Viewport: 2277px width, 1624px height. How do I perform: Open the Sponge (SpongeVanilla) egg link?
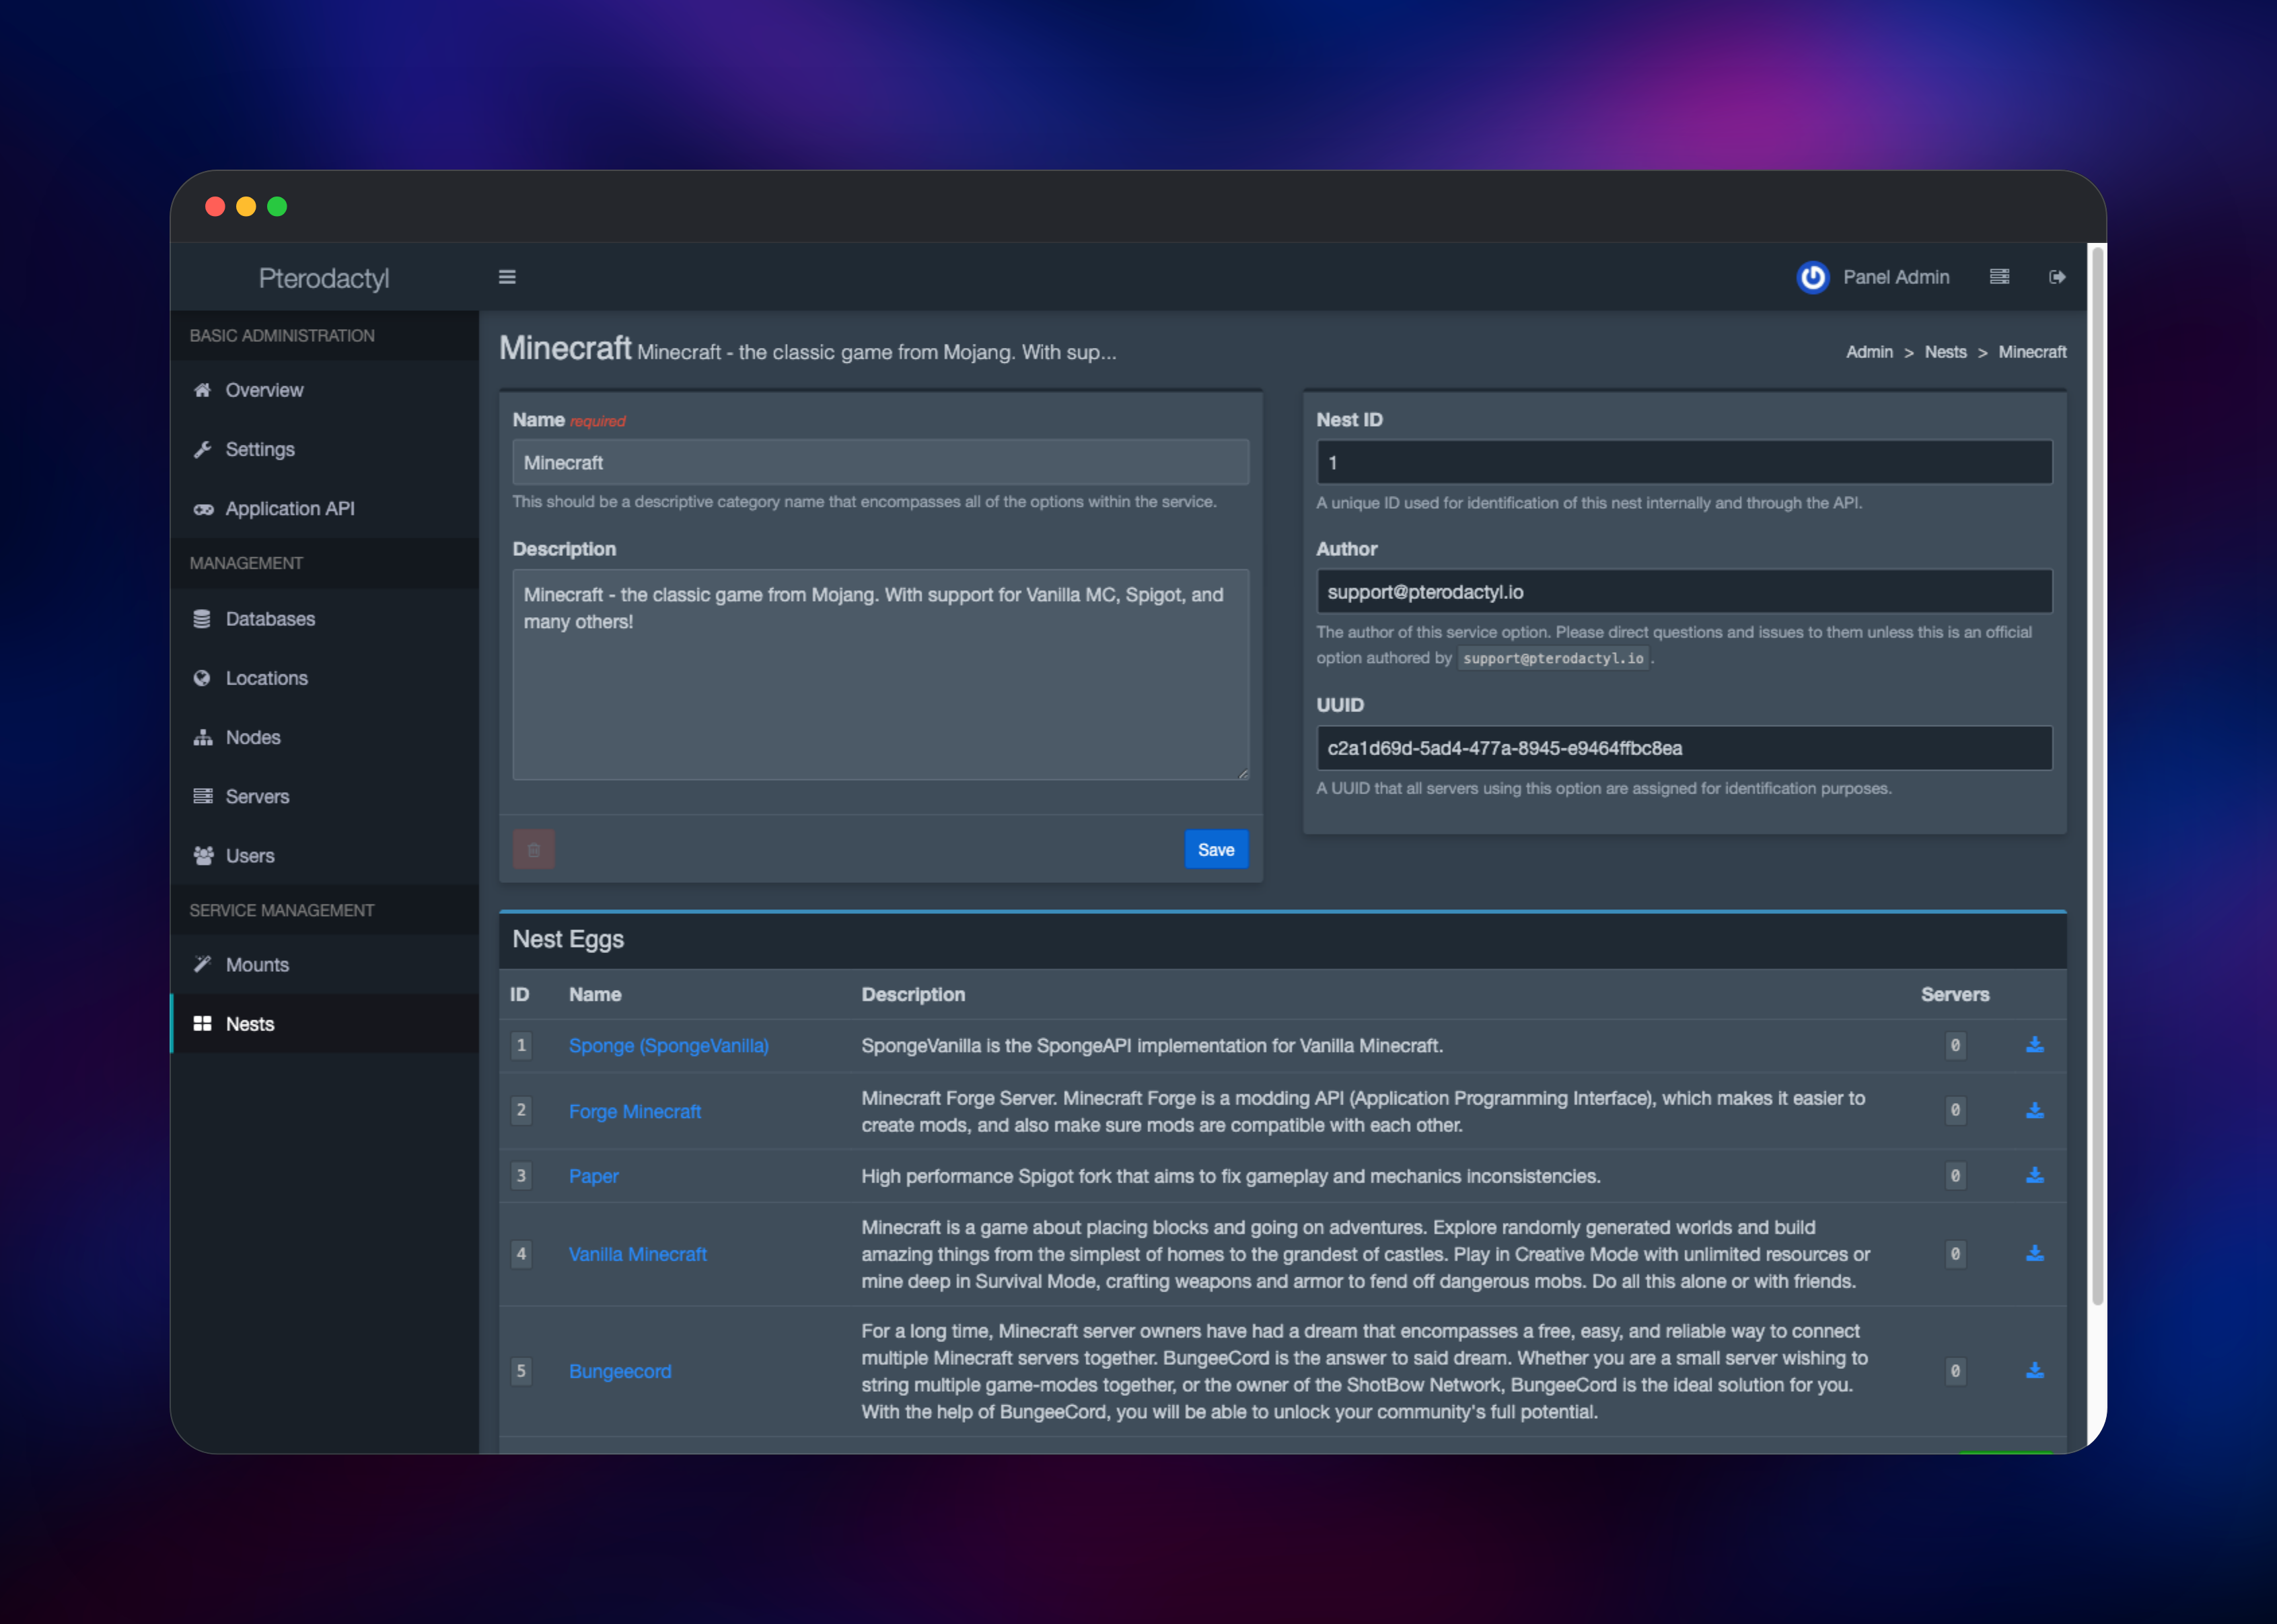click(669, 1045)
